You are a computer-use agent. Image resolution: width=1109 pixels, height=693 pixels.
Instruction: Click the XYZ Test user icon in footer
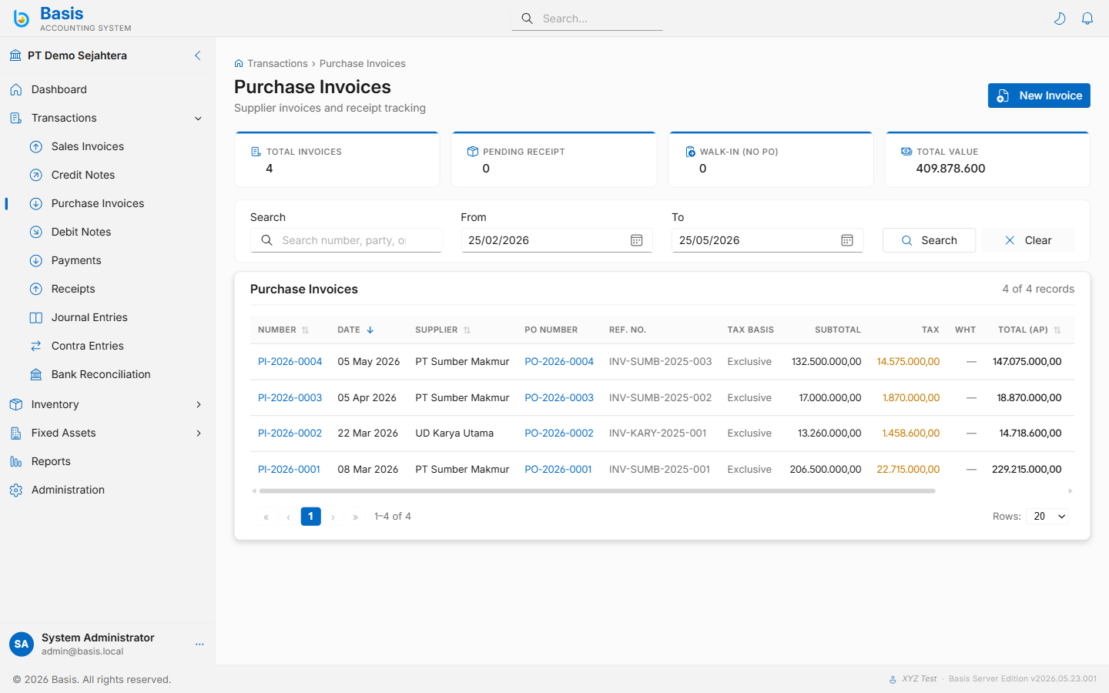tap(893, 679)
